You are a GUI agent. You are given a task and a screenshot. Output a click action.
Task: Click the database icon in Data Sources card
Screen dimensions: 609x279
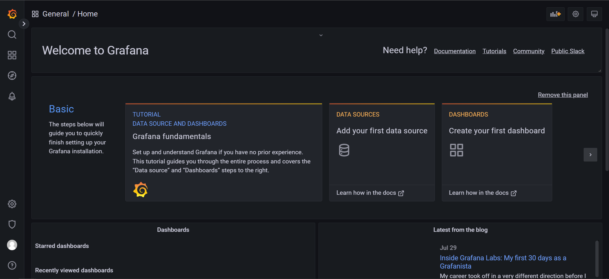[344, 150]
